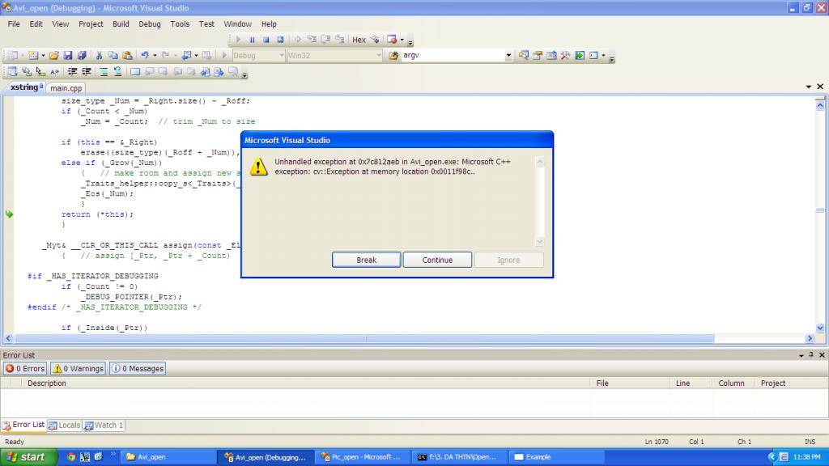Click Uncomment selected lines icon

(117, 71)
